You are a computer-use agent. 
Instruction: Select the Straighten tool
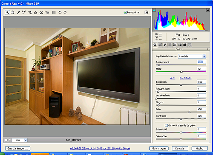click(x=35, y=12)
